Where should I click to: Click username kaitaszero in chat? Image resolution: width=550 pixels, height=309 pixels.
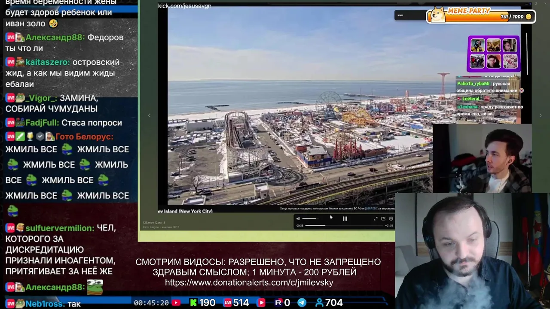pyautogui.click(x=47, y=62)
